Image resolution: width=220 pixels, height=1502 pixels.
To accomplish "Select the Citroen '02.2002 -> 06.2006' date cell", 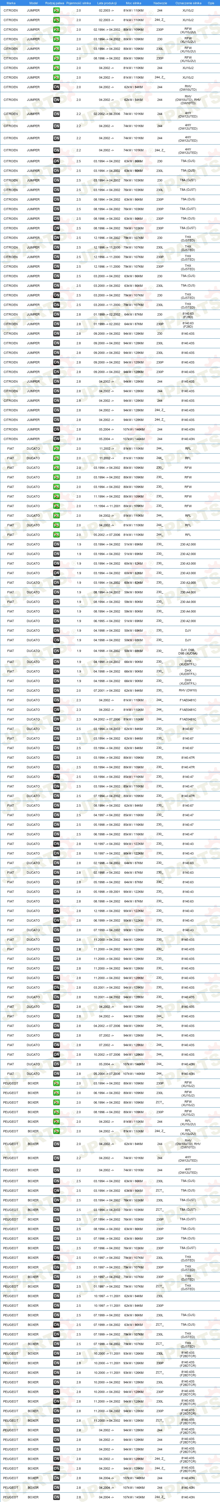I will [107, 114].
